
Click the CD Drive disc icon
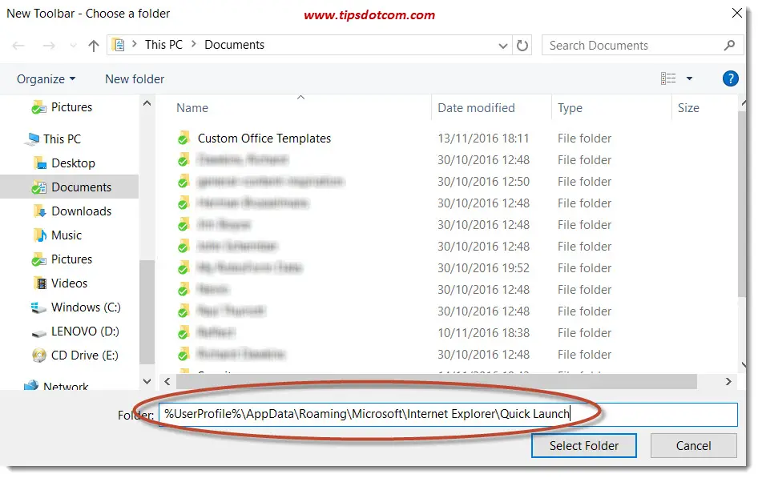38,355
